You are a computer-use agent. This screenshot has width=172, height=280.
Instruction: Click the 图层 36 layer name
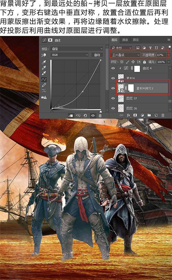(x=131, y=108)
